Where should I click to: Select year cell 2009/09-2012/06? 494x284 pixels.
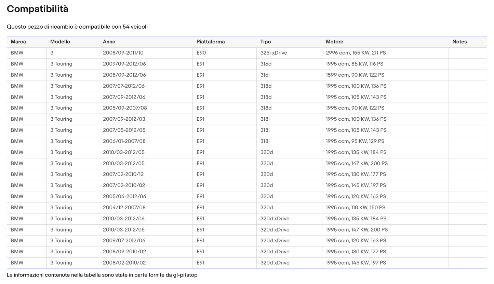(146, 64)
